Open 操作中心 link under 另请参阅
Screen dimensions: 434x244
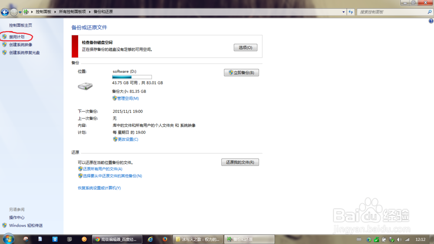pyautogui.click(x=16, y=218)
